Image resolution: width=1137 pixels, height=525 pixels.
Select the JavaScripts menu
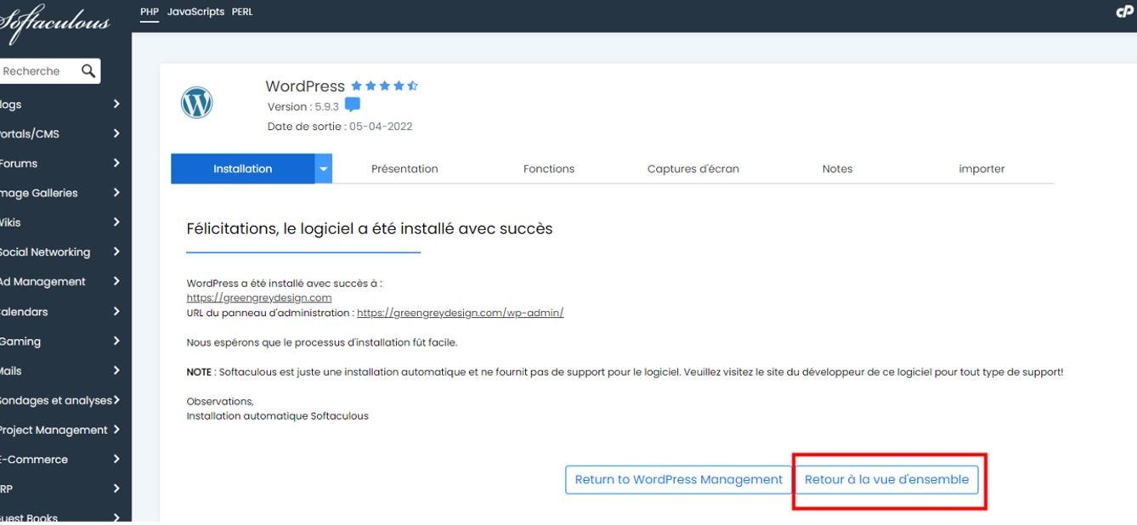tap(196, 11)
